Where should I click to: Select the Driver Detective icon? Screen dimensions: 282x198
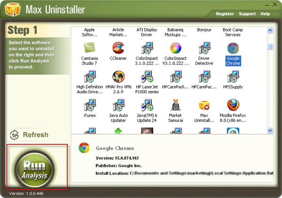coord(204,48)
